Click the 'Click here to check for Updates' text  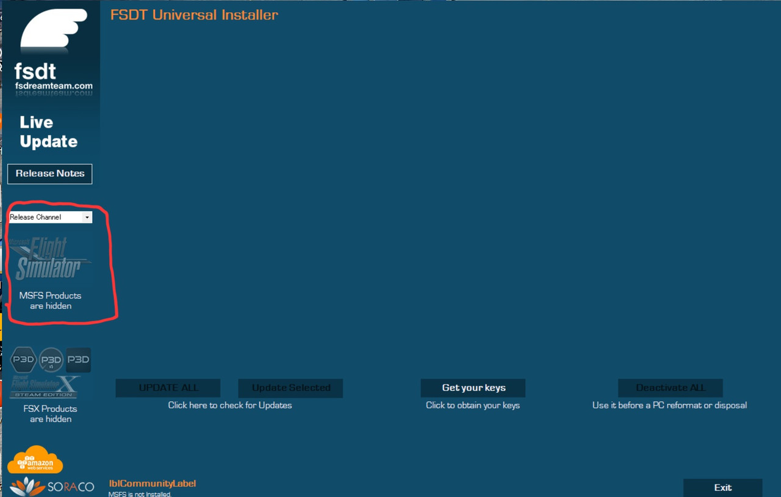click(x=230, y=405)
